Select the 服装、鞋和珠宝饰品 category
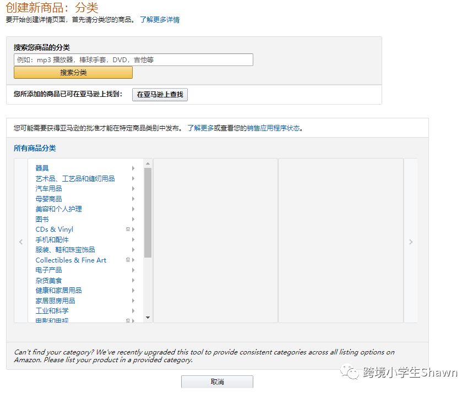Viewport: 473px width, 393px height. [x=65, y=250]
